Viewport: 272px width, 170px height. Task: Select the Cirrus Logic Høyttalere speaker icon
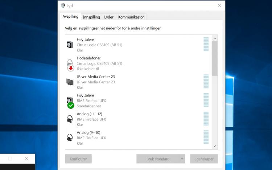[70, 45]
